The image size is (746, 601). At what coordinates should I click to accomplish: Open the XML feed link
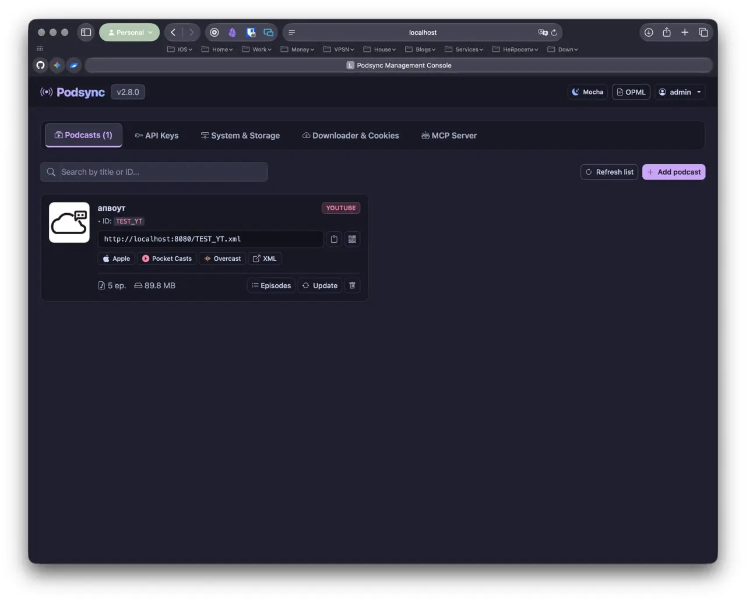pos(265,259)
